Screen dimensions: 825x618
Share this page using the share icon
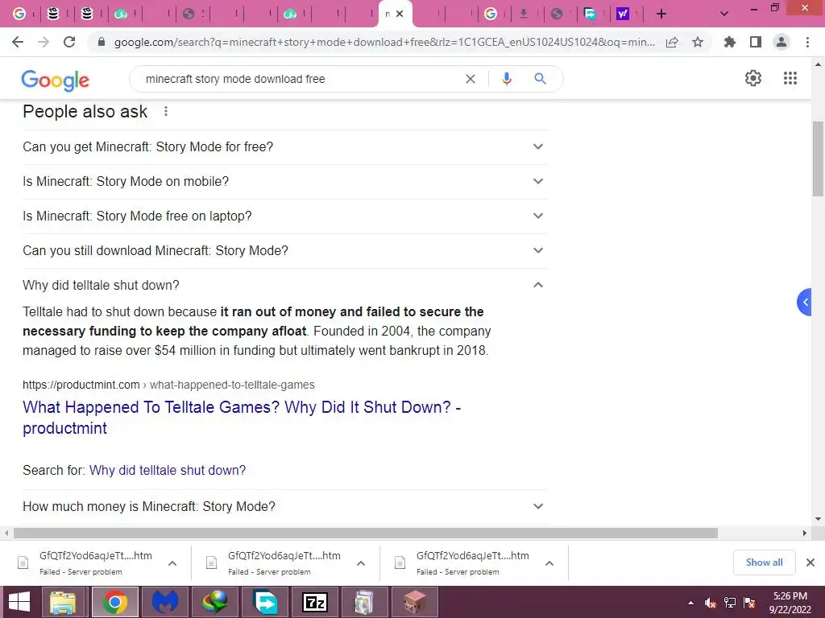[x=672, y=42]
